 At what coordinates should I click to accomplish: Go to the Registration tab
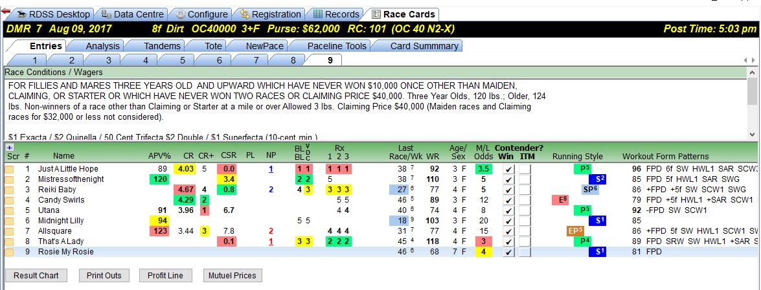pos(270,14)
